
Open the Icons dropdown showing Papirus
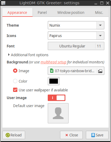tap(76, 36)
